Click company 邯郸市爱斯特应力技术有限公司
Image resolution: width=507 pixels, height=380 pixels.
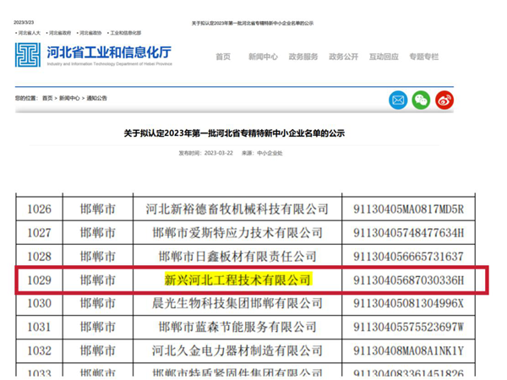tap(237, 233)
